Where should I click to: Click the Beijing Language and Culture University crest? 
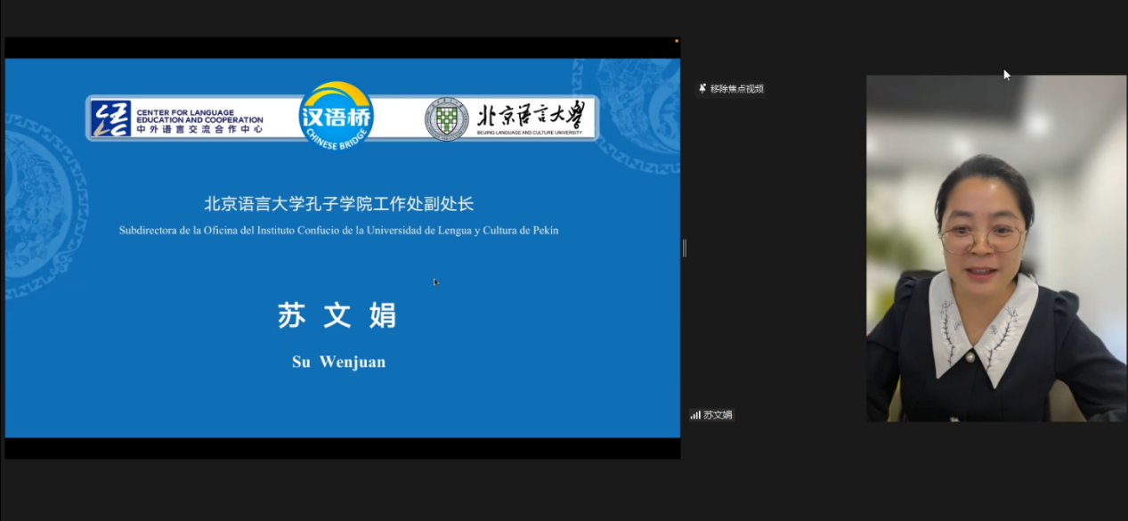point(447,119)
